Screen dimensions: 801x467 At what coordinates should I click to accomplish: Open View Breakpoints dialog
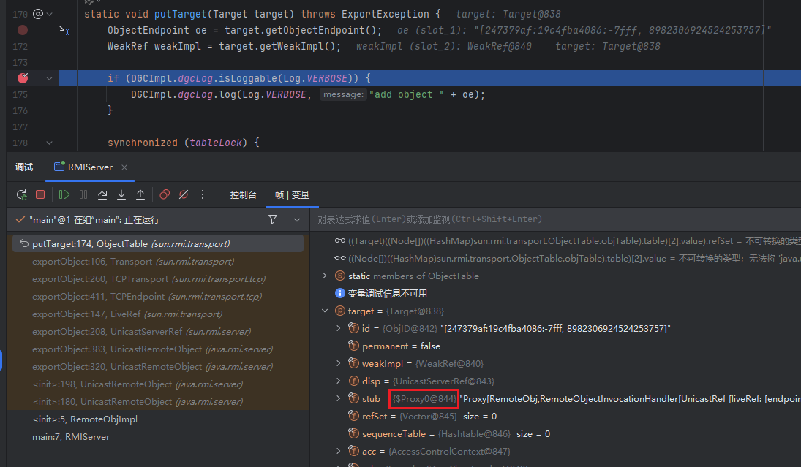coord(165,194)
